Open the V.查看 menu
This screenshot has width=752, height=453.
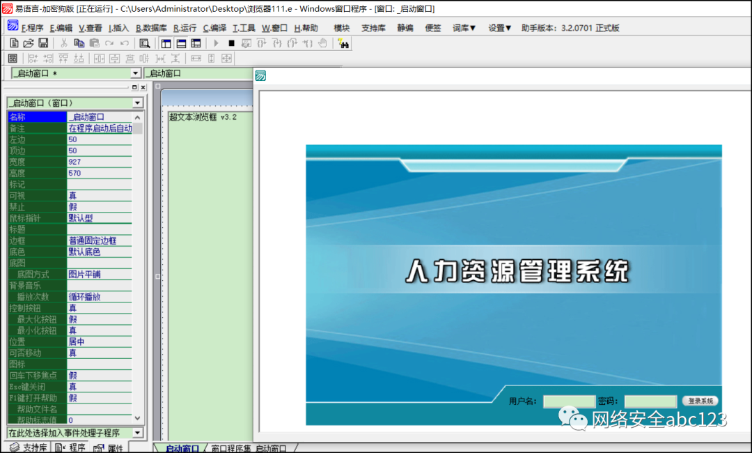coord(90,28)
